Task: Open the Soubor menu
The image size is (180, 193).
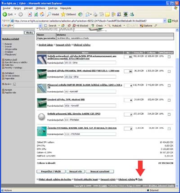Action: click(x=7, y=8)
